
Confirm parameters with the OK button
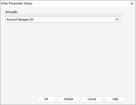click(x=46, y=99)
